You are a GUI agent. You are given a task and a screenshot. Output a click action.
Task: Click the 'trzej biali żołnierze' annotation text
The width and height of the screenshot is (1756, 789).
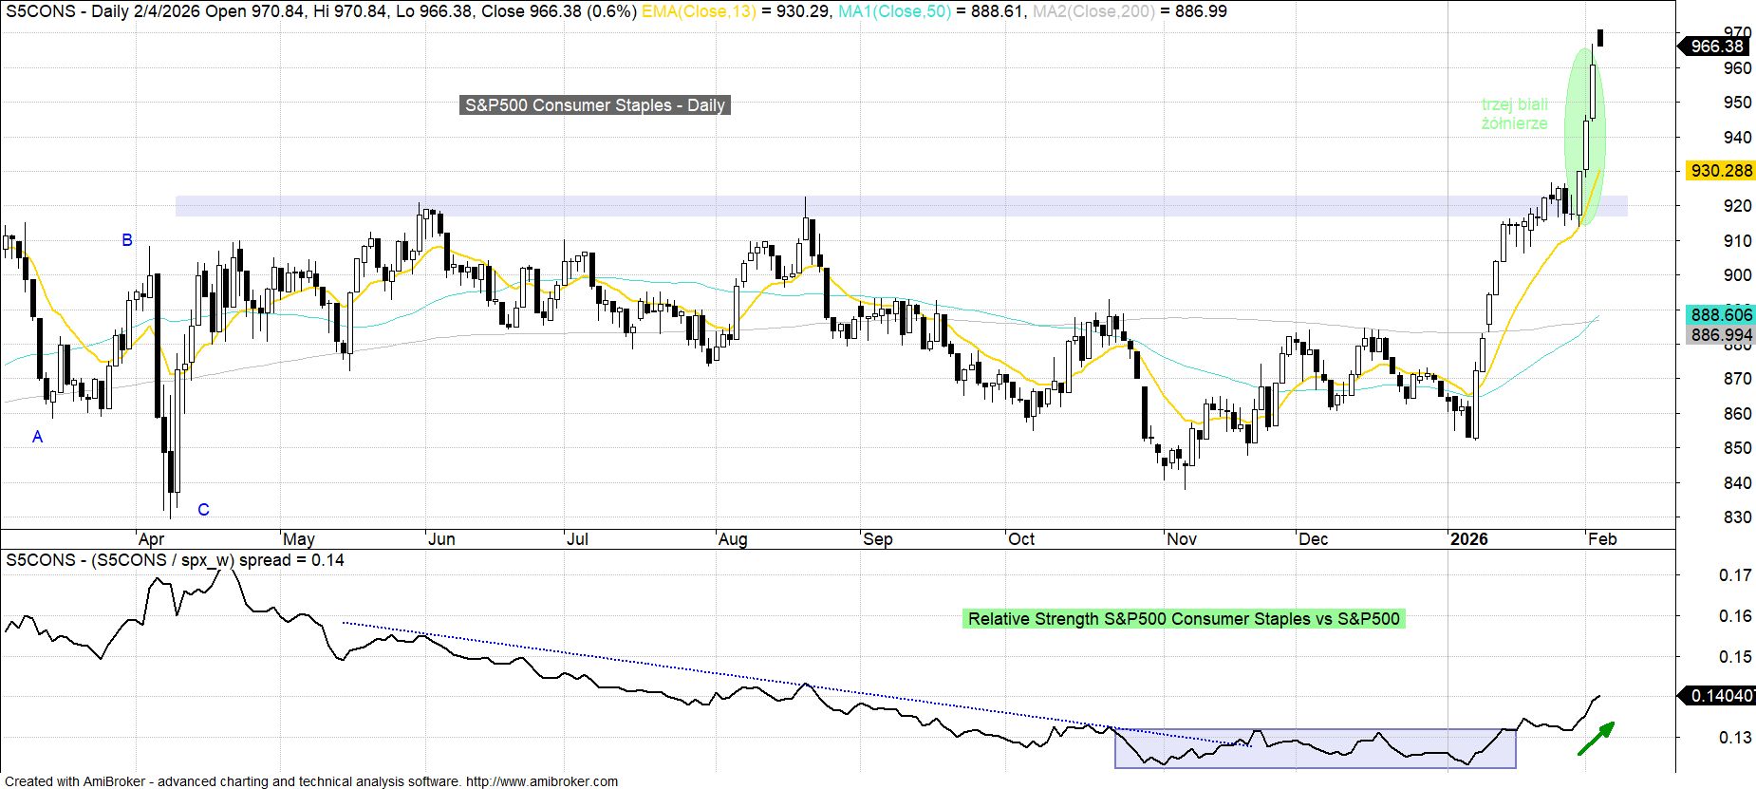tap(1514, 114)
